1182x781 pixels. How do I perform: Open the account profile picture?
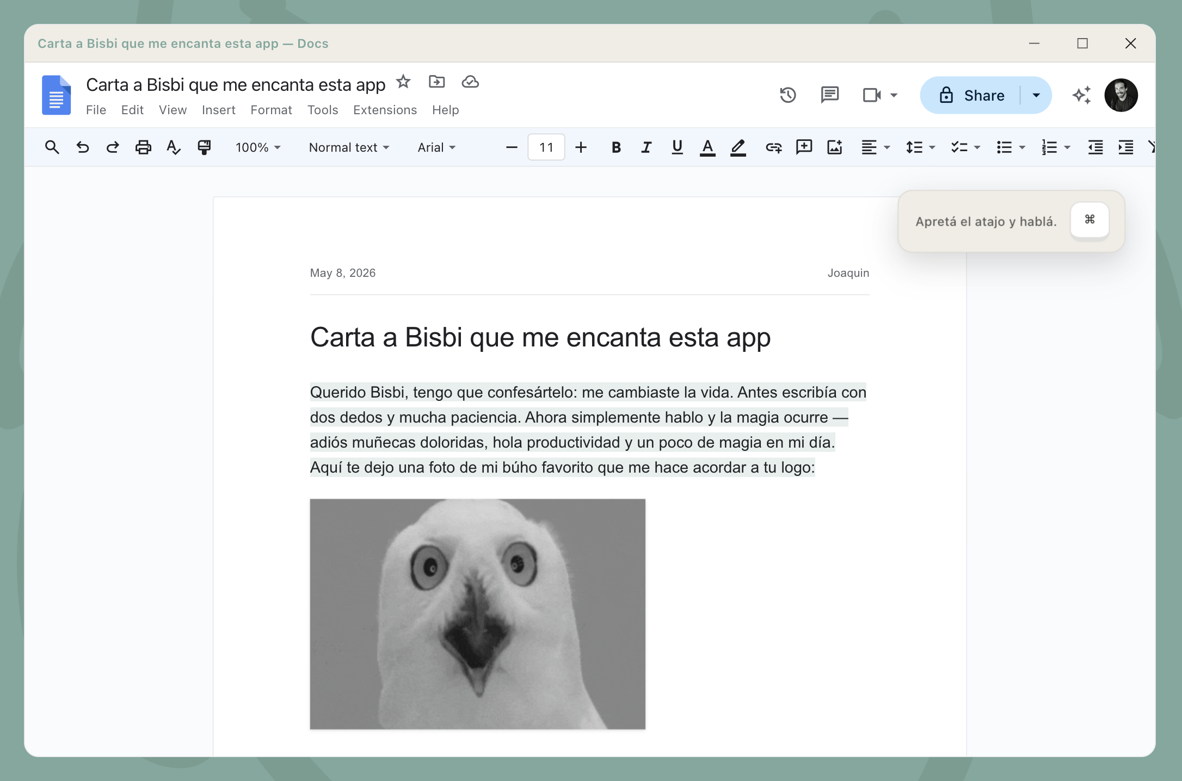coord(1121,95)
